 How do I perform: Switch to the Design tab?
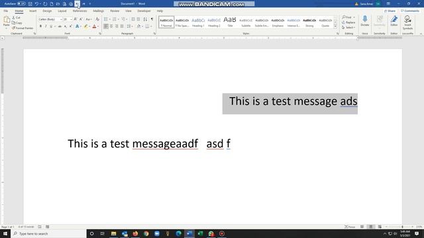click(x=47, y=11)
